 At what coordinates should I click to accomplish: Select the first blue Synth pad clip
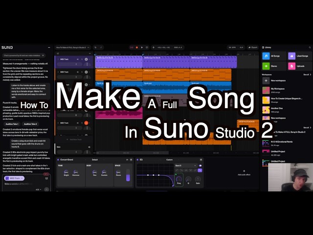(x=119, y=87)
